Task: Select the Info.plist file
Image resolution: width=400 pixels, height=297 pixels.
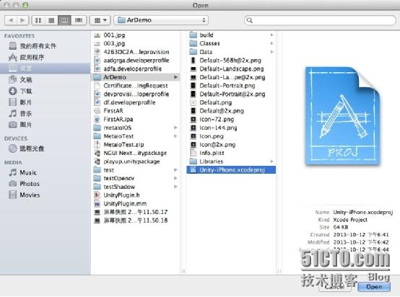Action: click(231, 153)
